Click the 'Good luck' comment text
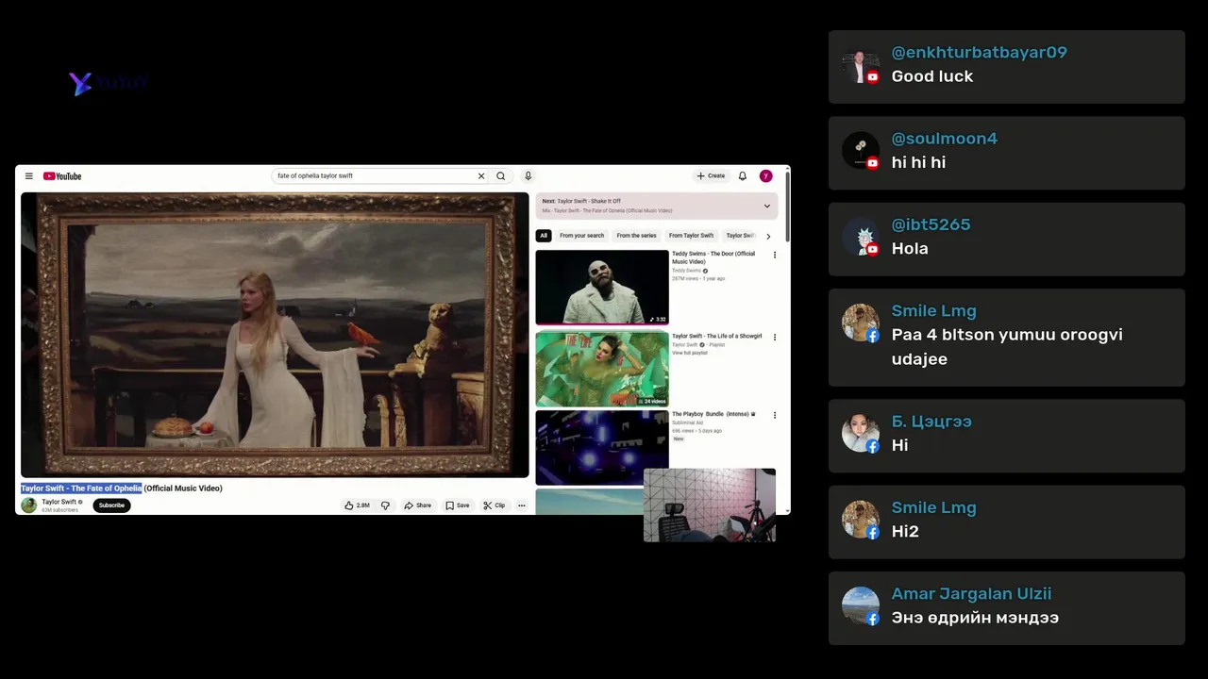Image resolution: width=1208 pixels, height=679 pixels. coord(932,76)
